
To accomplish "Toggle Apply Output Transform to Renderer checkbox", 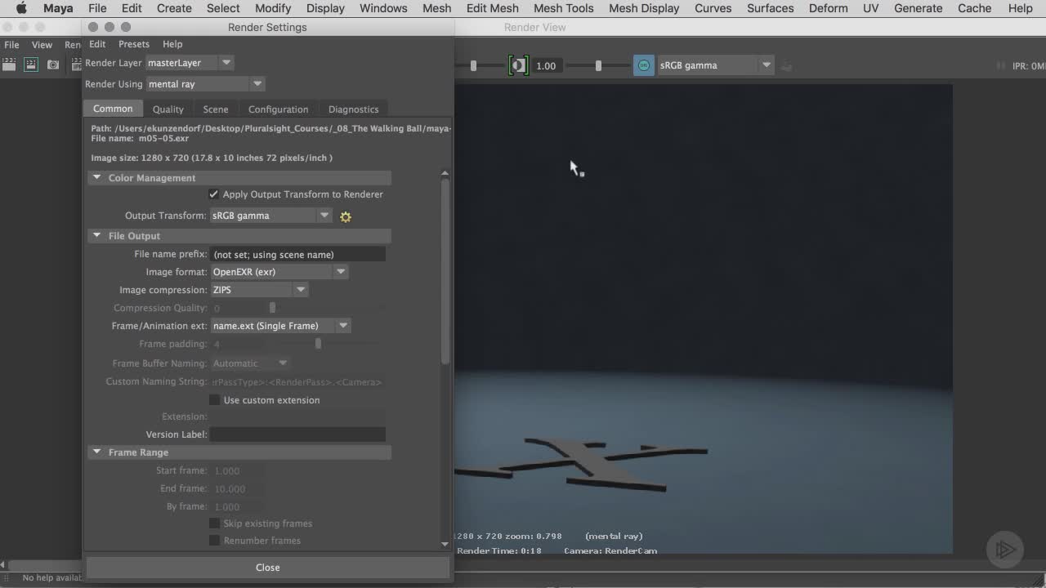I will pos(213,194).
